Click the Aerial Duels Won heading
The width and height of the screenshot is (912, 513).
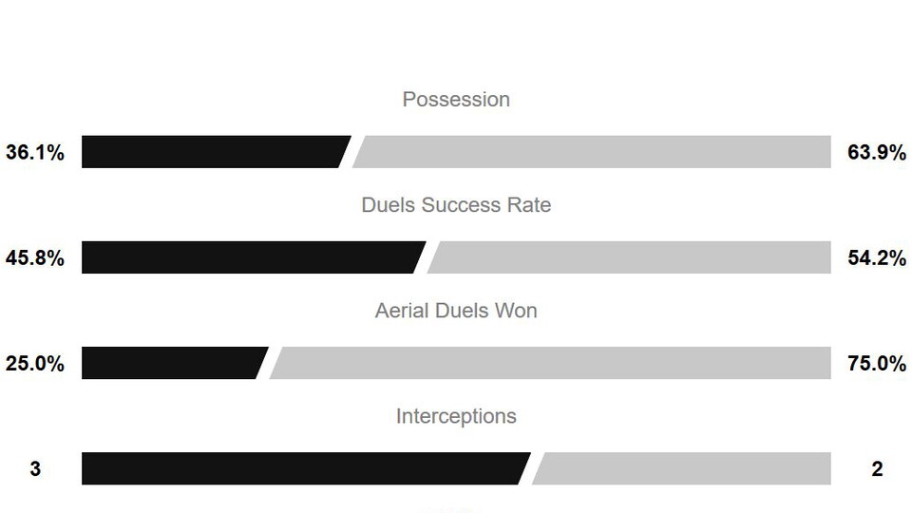click(456, 311)
